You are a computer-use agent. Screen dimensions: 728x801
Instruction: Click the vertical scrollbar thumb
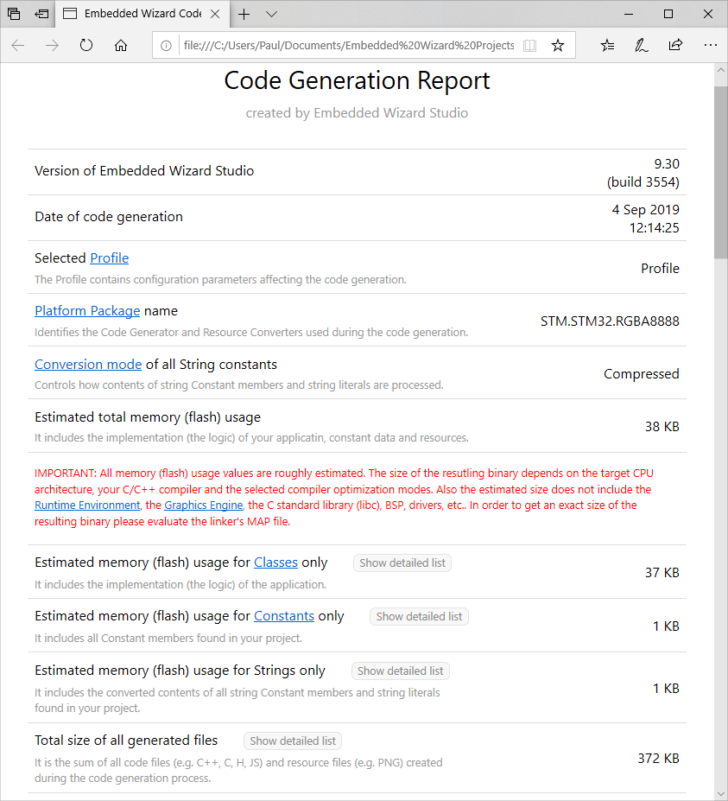720,172
